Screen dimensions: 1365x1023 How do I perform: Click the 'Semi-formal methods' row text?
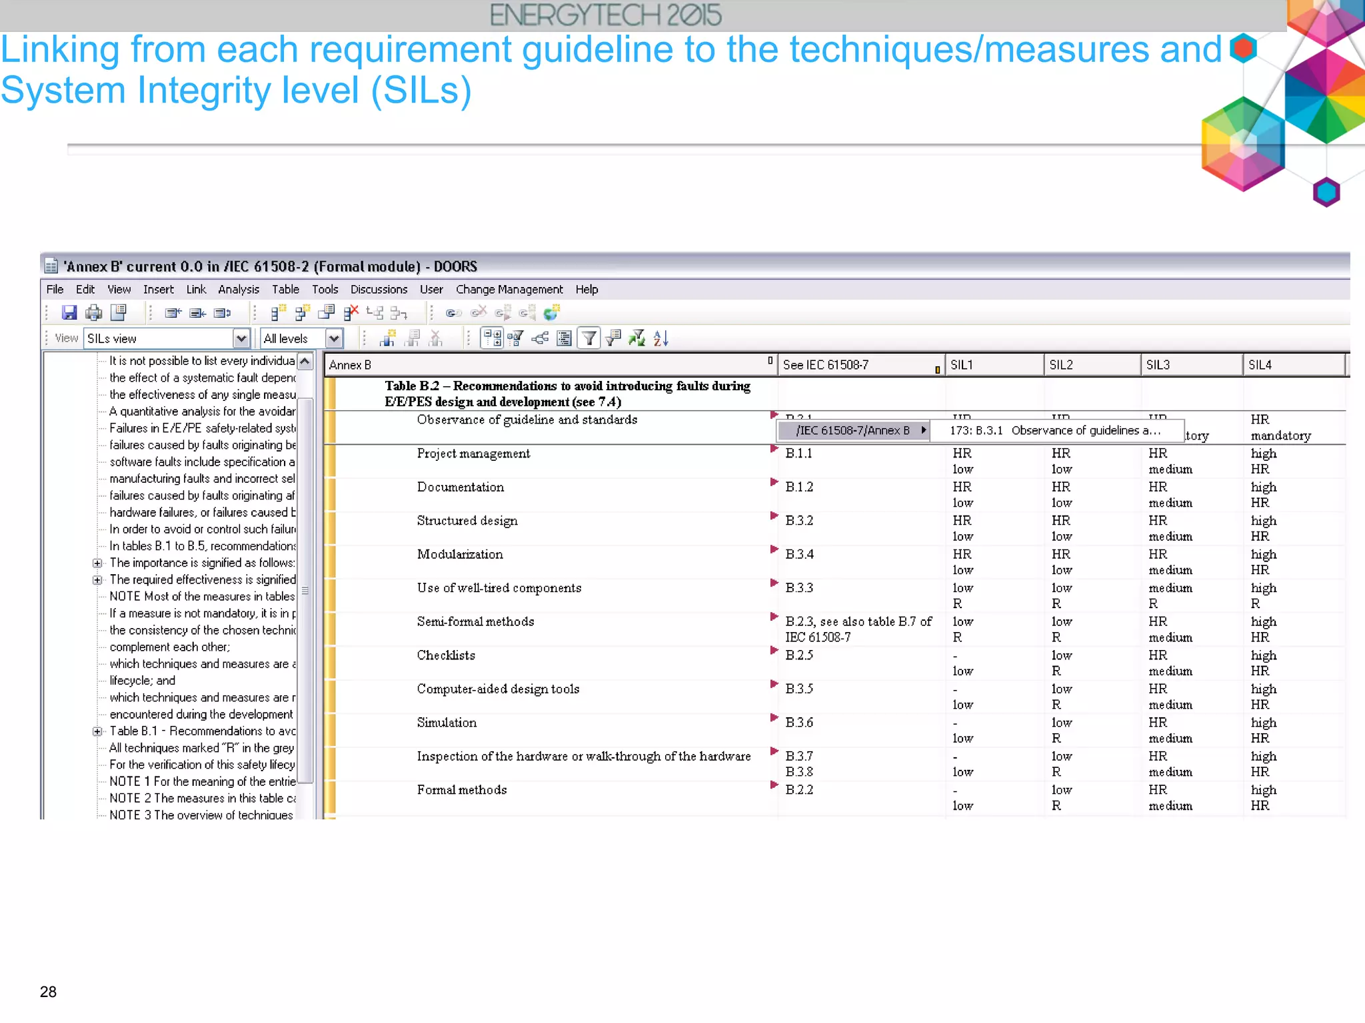point(475,621)
